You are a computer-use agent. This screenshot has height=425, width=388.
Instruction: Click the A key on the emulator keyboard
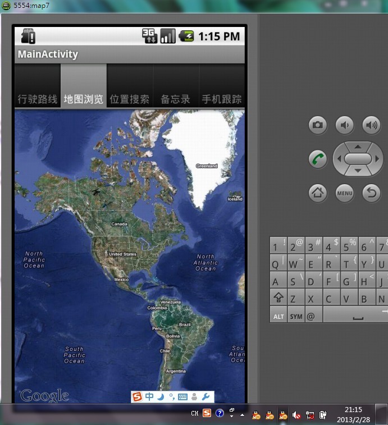(x=279, y=280)
